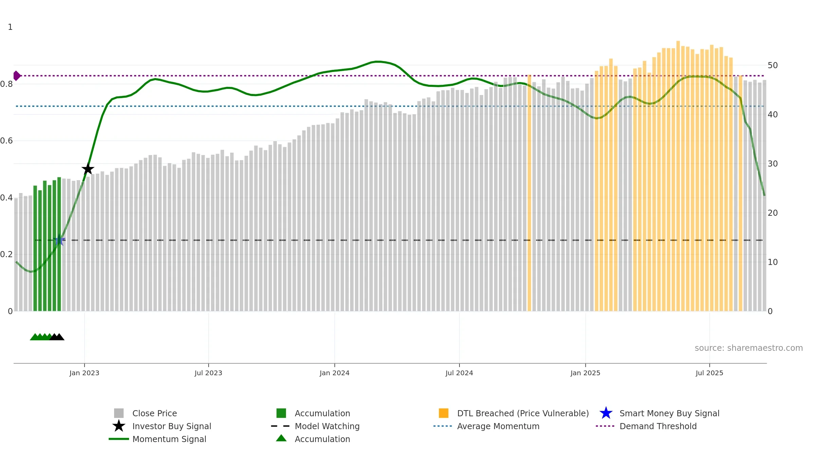The height and width of the screenshot is (458, 815).
Task: Click the black Investor Buy Signal star on chart
Action: [x=88, y=169]
